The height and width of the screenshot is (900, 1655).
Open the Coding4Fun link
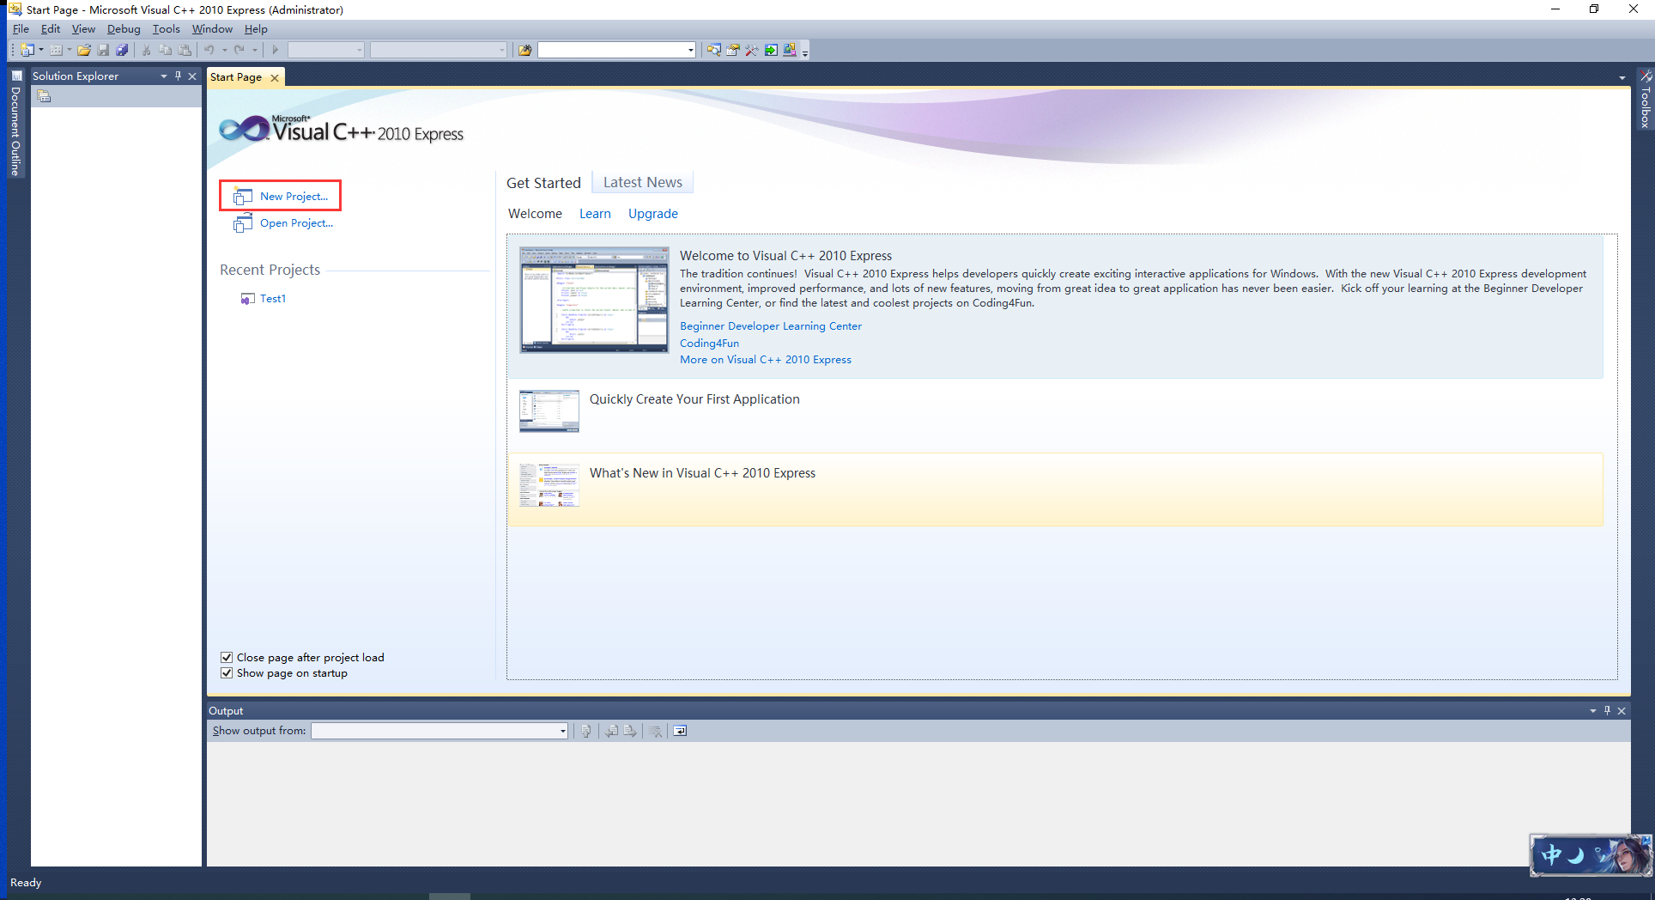point(709,344)
